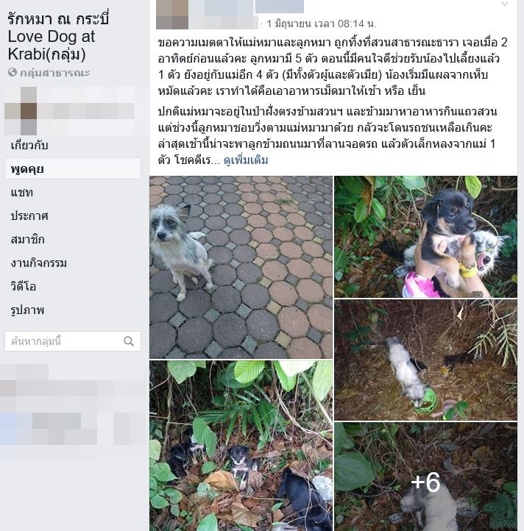Viewport: 524px width, 531px height.
Task: Open งานกิจกรรม events page
Action: pyautogui.click(x=39, y=263)
